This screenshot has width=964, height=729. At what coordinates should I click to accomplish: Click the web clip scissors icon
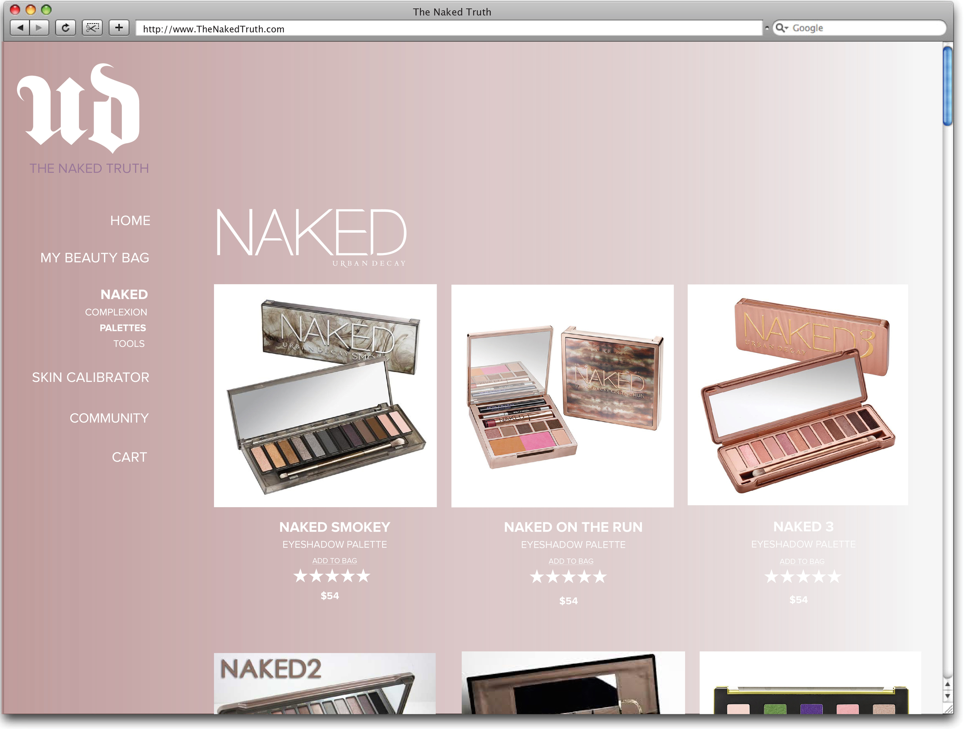click(92, 28)
